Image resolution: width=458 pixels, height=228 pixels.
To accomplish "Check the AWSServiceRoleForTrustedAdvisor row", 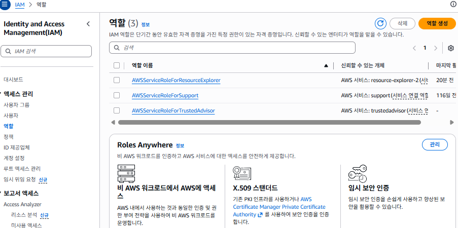I will tap(117, 110).
